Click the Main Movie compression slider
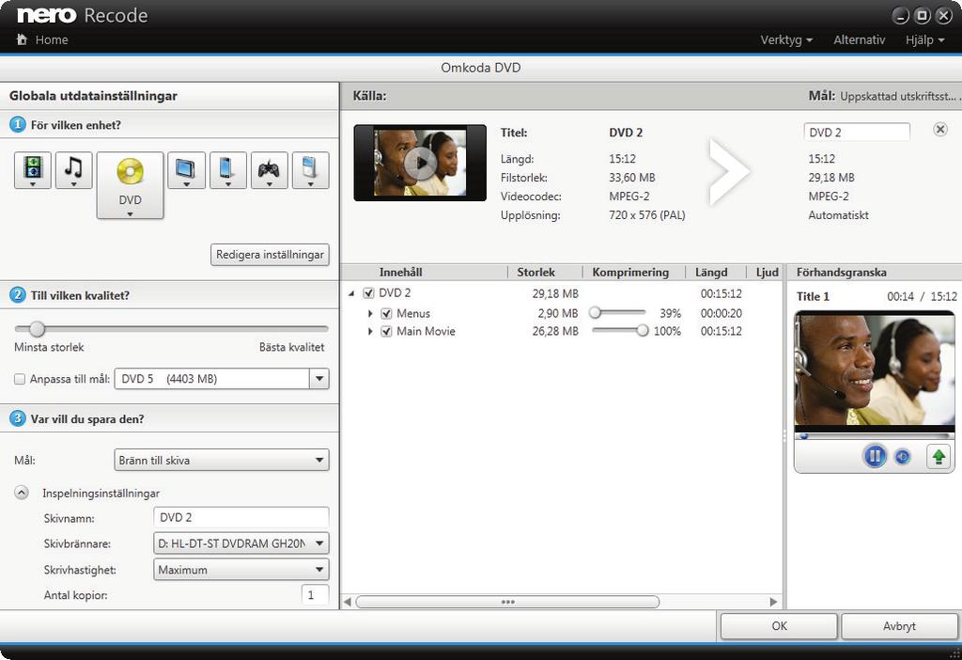The image size is (962, 660). tap(620, 331)
